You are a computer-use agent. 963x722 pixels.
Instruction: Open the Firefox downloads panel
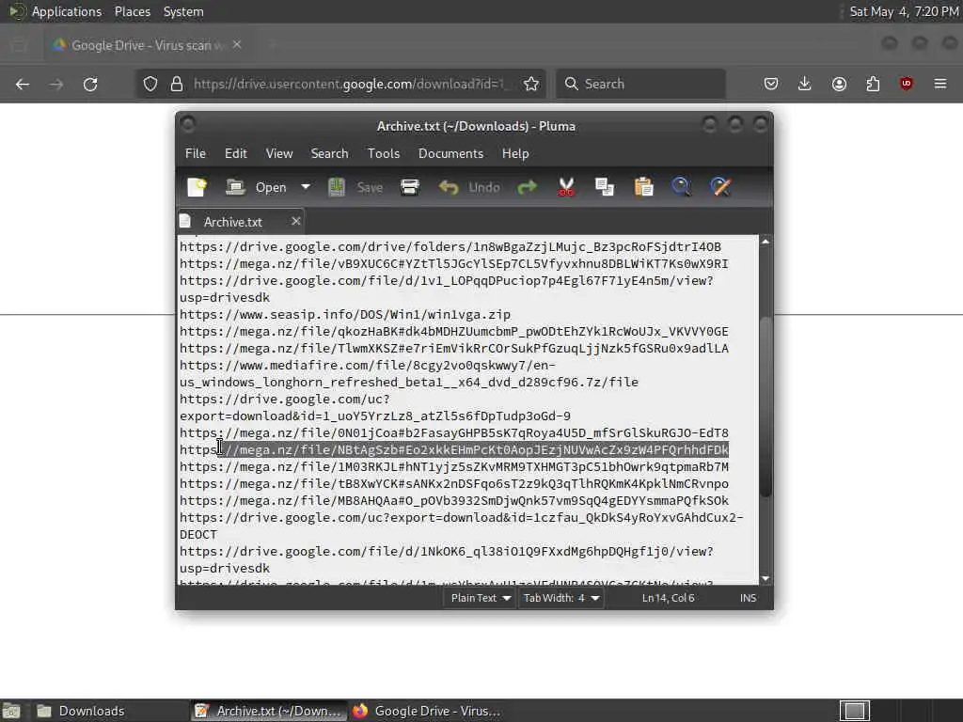[805, 84]
